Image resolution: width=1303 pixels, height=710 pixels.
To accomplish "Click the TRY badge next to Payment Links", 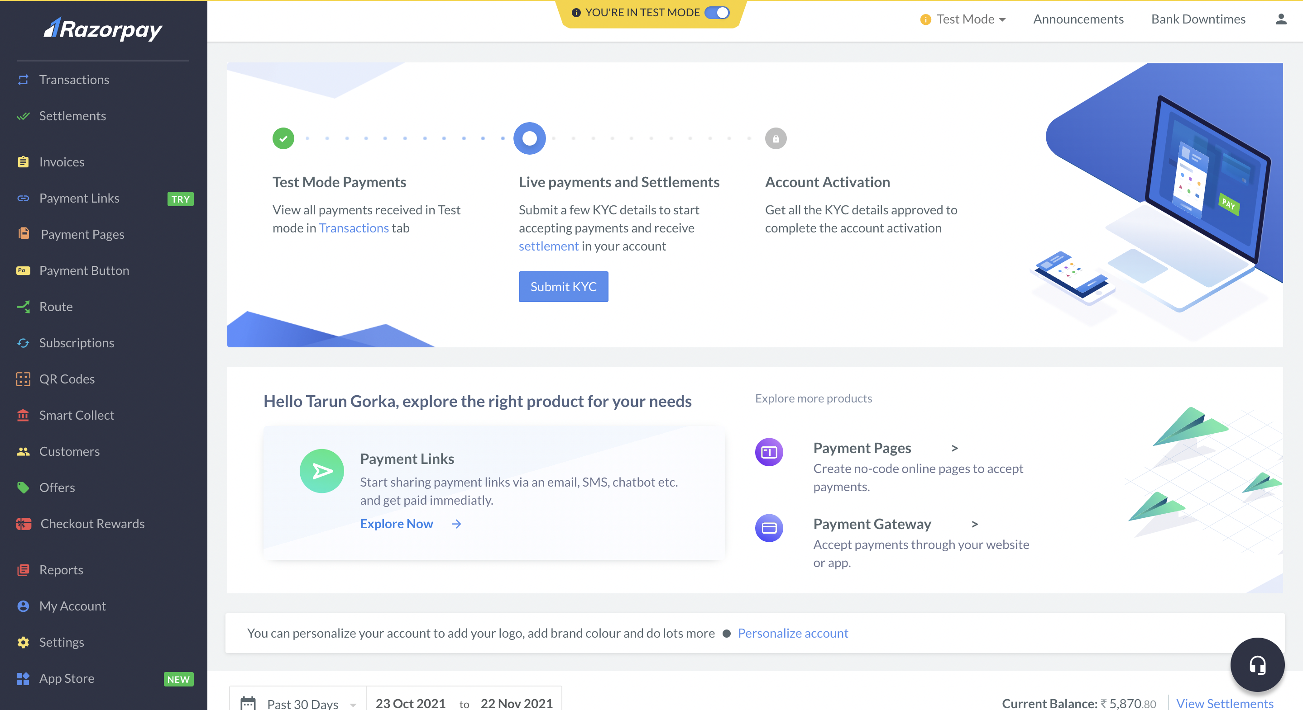I will click(181, 199).
